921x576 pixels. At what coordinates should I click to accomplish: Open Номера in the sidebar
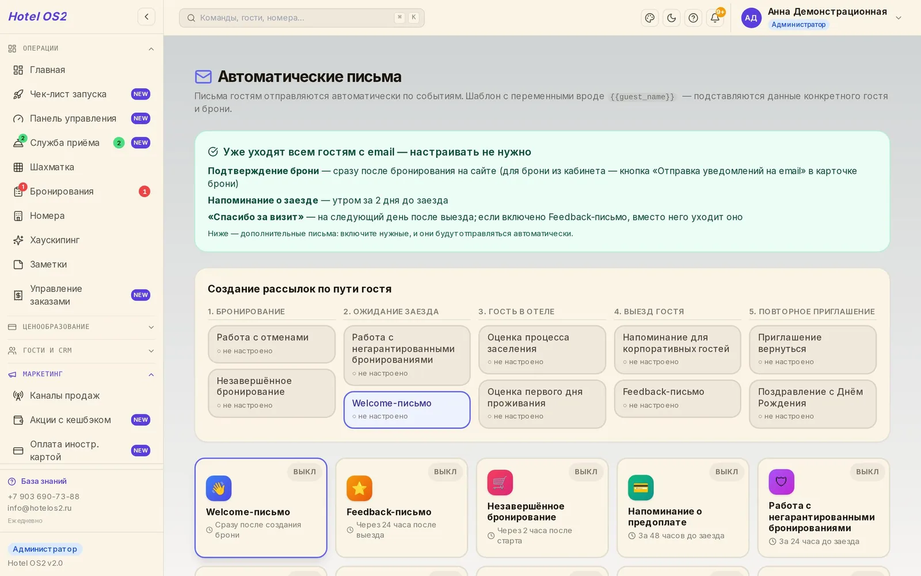(81, 215)
